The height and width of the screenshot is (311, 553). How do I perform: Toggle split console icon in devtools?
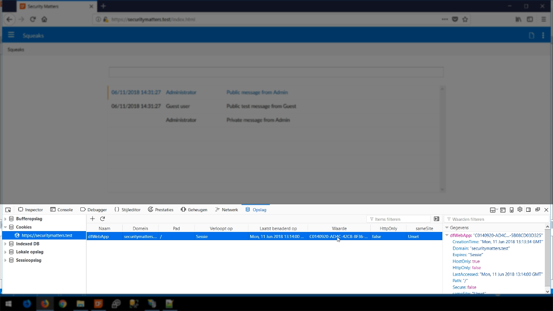[x=503, y=210]
